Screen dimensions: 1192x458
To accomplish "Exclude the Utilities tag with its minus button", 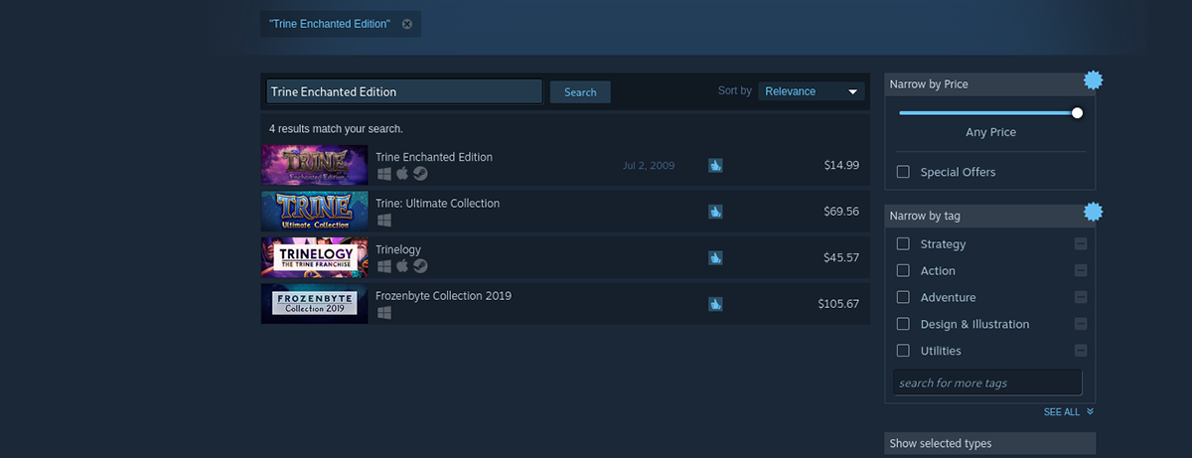I will pos(1080,351).
